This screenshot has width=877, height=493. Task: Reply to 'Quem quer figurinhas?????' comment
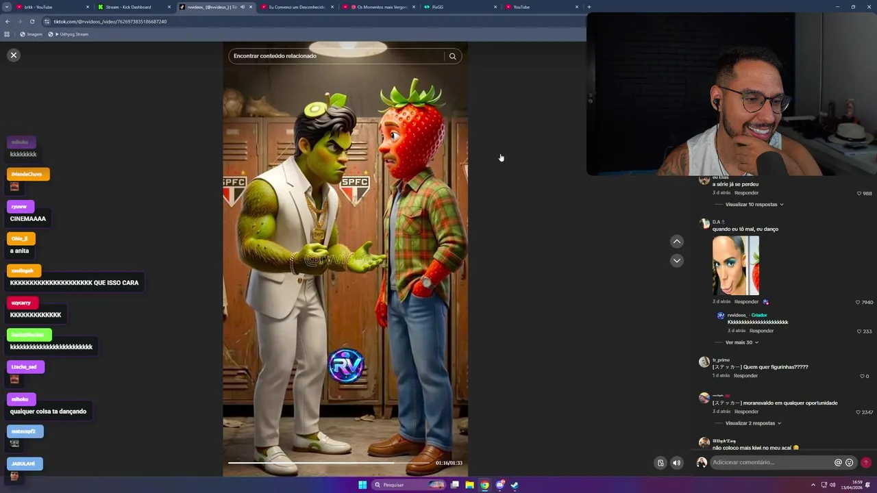745,376
